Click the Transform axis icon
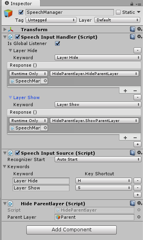 pyautogui.click(x=11, y=29)
